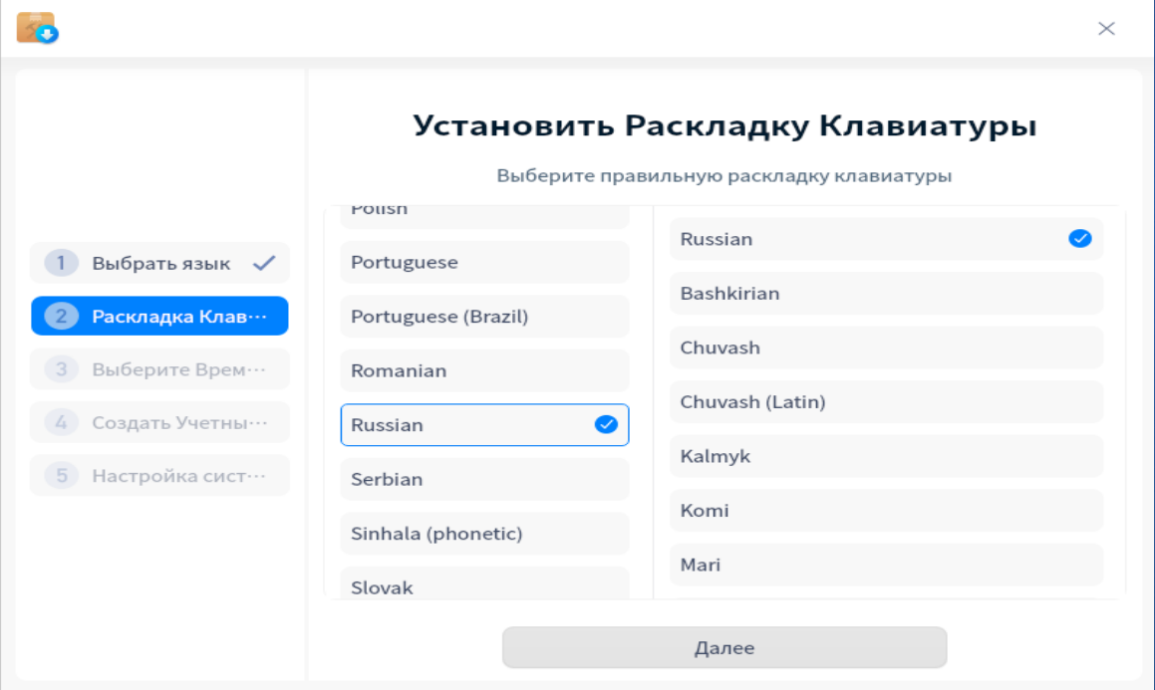The height and width of the screenshot is (690, 1155).
Task: Click the checkmark beside Russian variant in right list
Action: tap(1080, 239)
